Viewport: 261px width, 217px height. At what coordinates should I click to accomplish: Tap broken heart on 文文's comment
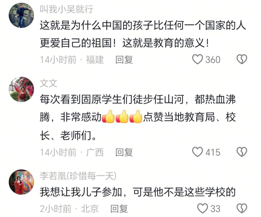pyautogui.click(x=242, y=152)
